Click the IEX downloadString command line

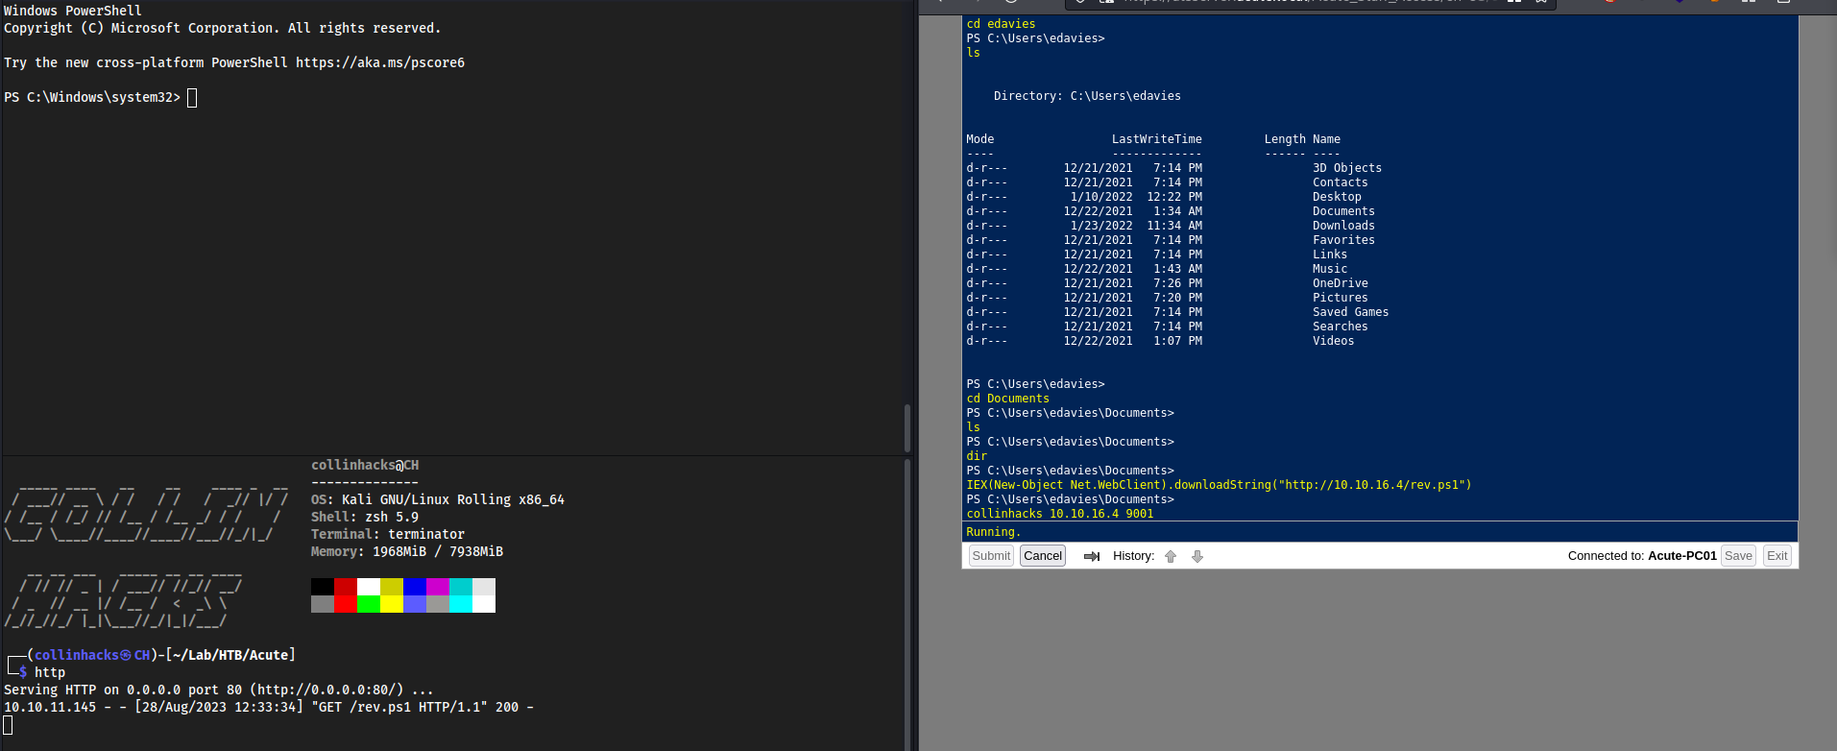click(x=1219, y=485)
